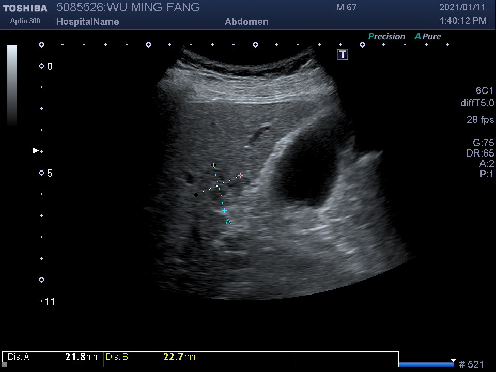Click the Dist A label
Image resolution: width=496 pixels, height=372 pixels.
(x=19, y=357)
